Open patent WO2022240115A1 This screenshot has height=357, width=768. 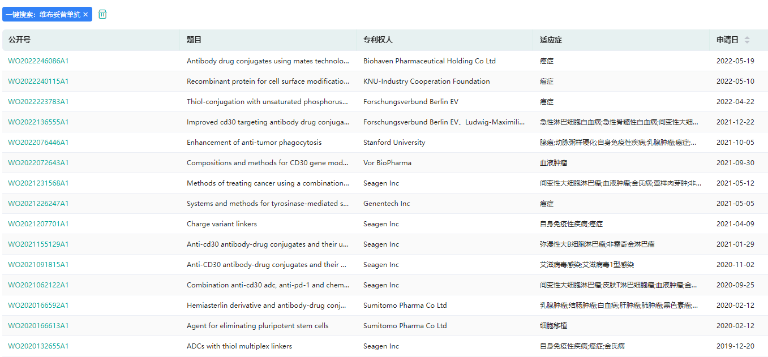pos(38,81)
